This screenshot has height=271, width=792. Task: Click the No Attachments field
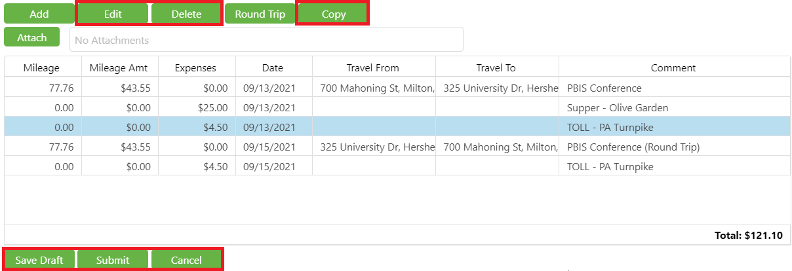point(266,40)
